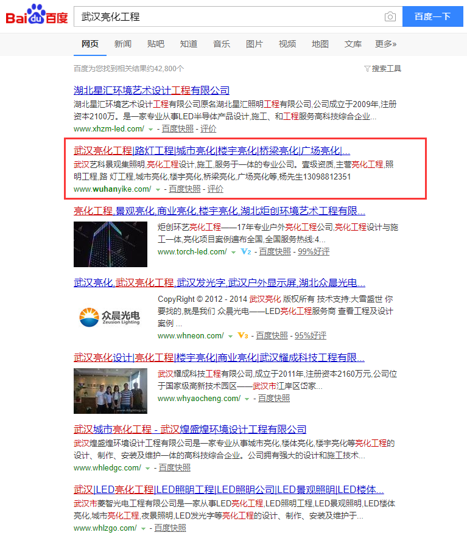
Task: Click the V3 badge on whneon result
Action: point(243,335)
